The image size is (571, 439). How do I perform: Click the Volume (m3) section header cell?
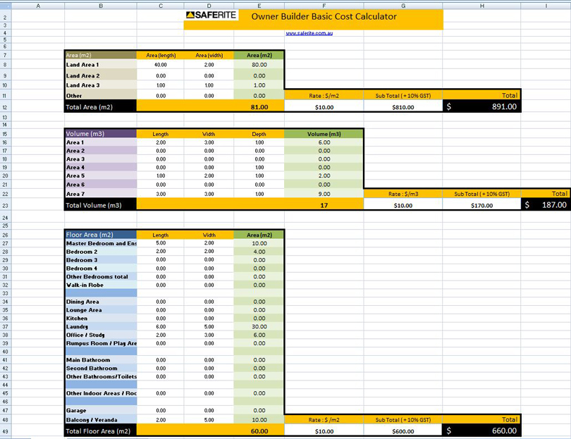(100, 133)
